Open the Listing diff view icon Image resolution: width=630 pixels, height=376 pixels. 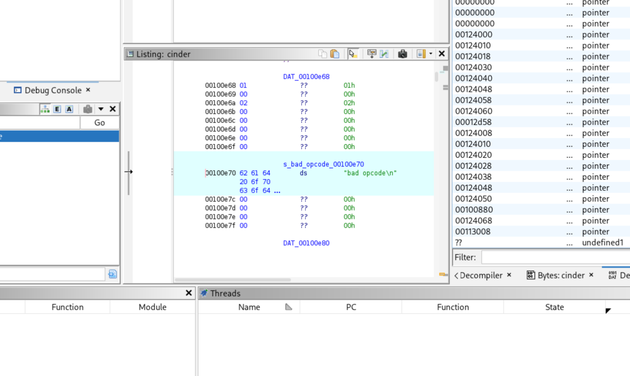coord(384,54)
